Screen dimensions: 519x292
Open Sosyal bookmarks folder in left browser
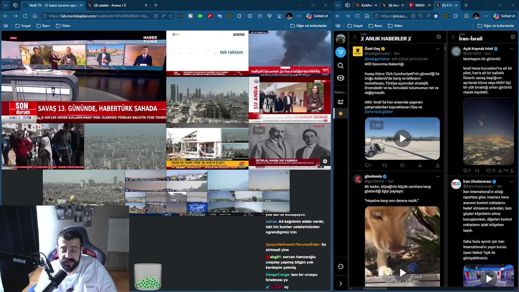tap(23, 26)
